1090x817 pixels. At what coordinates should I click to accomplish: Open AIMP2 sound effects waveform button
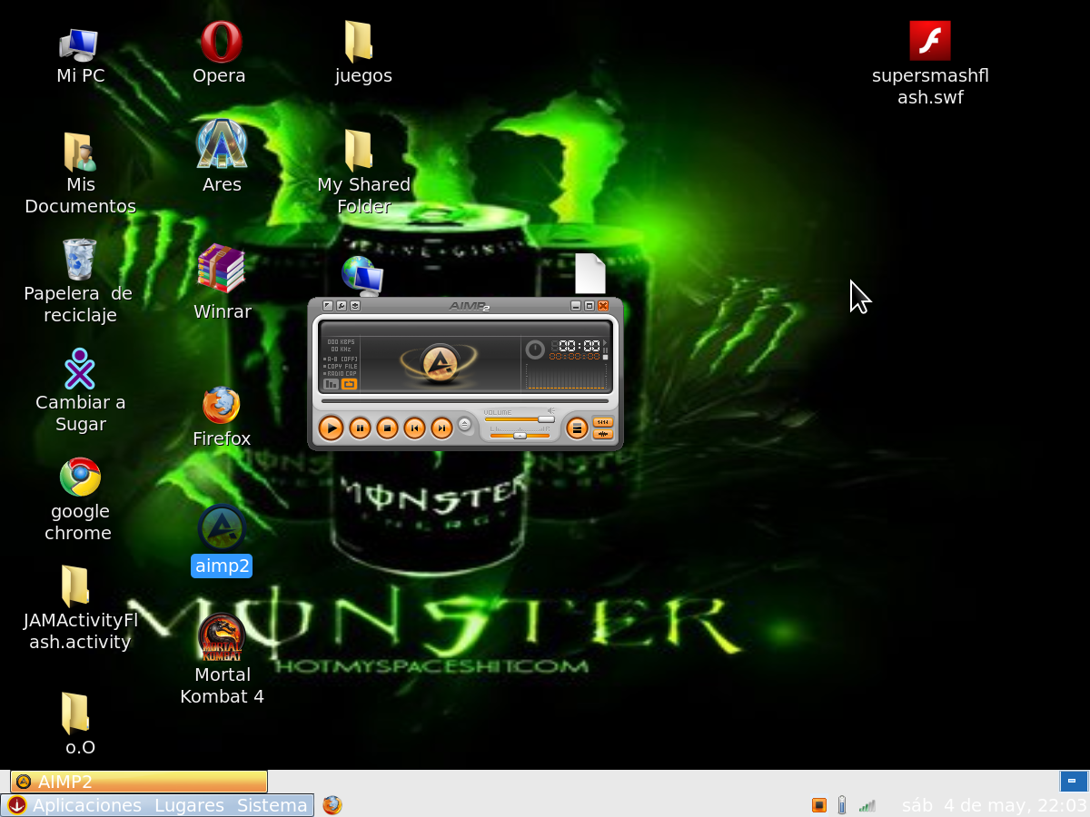pyautogui.click(x=603, y=434)
